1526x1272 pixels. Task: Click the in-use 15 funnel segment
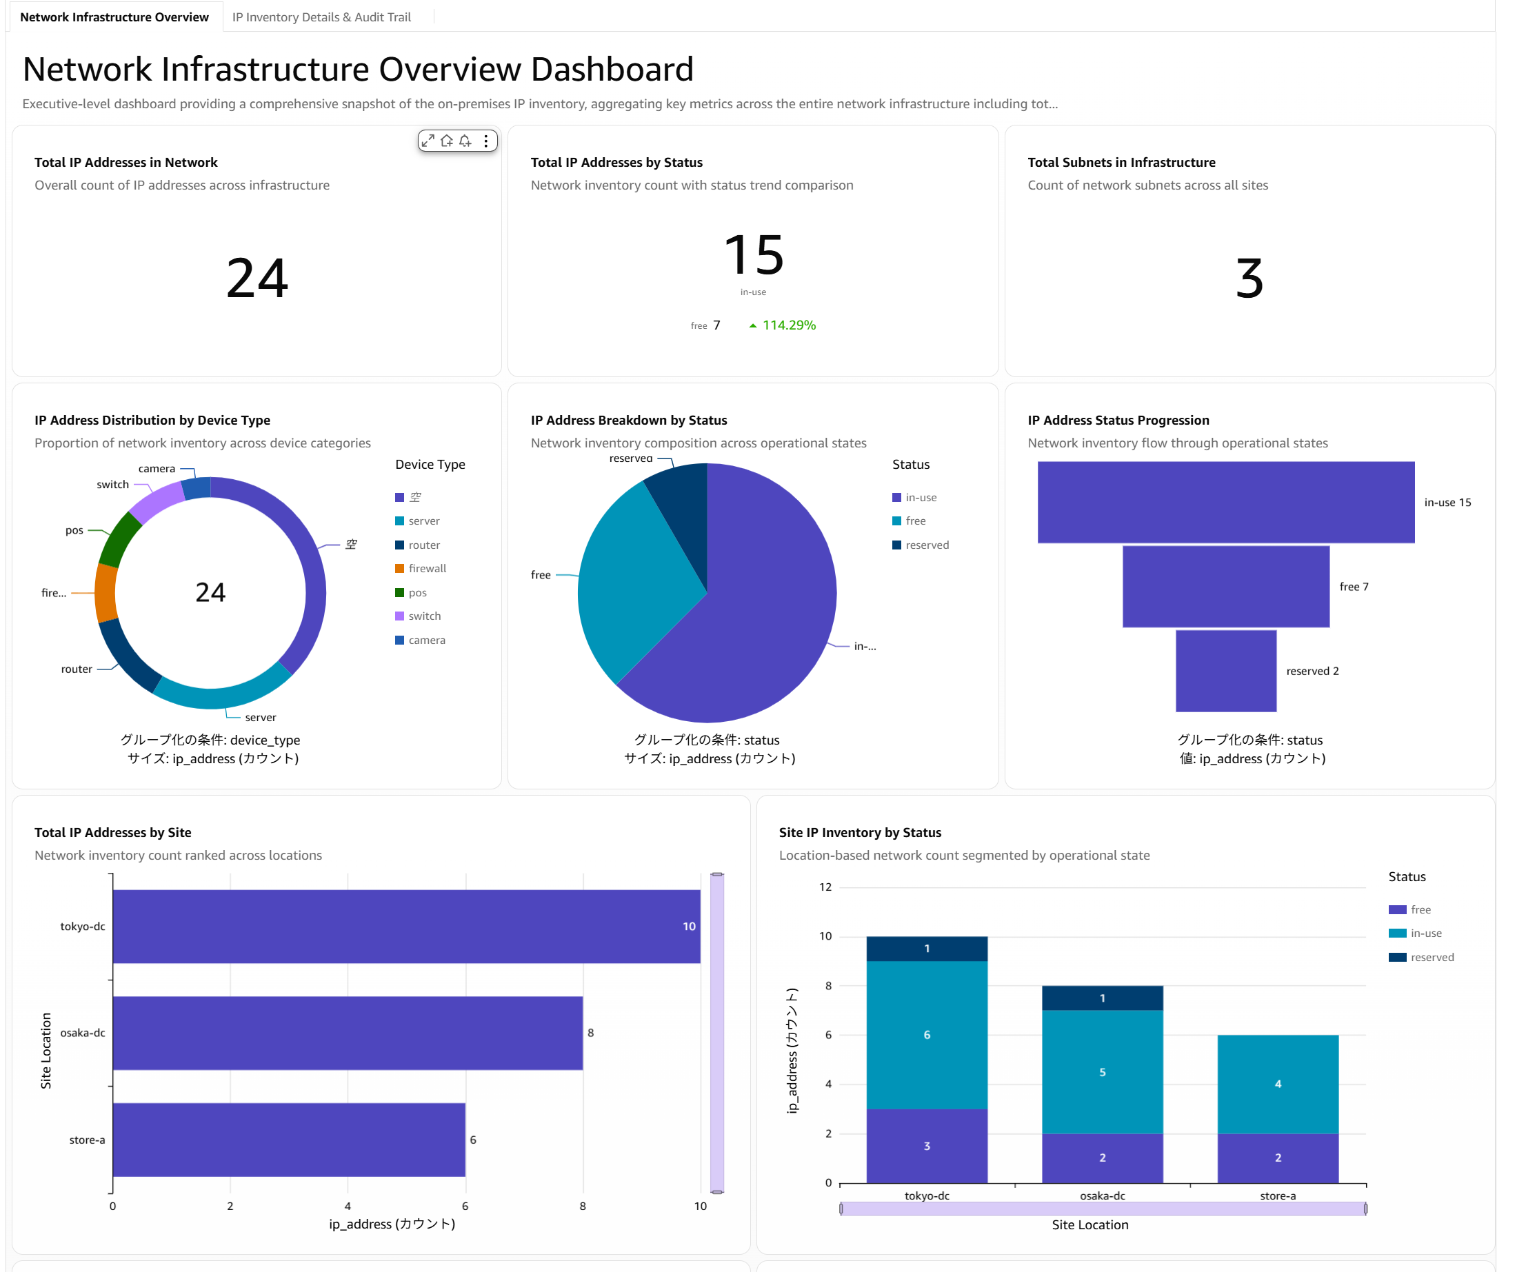1225,502
